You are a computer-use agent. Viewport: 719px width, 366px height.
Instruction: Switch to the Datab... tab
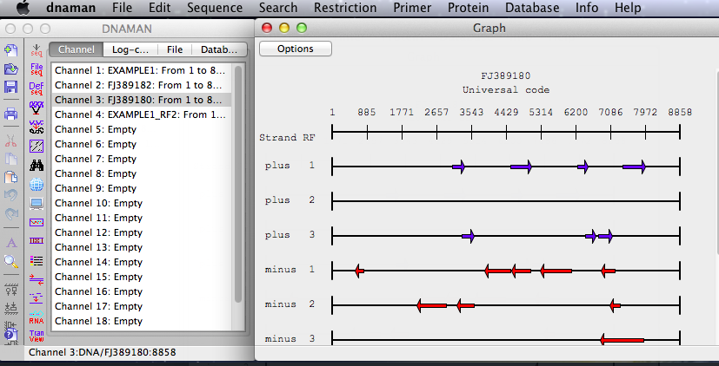(219, 49)
